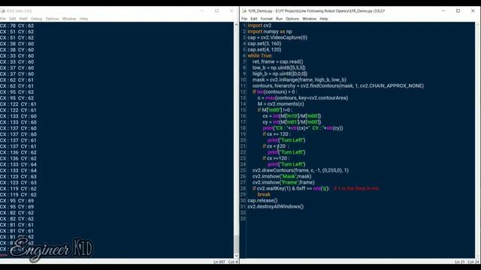Open File menu in IDLE Shell window
Screen dimensions: 481x270
click(x=3, y=19)
